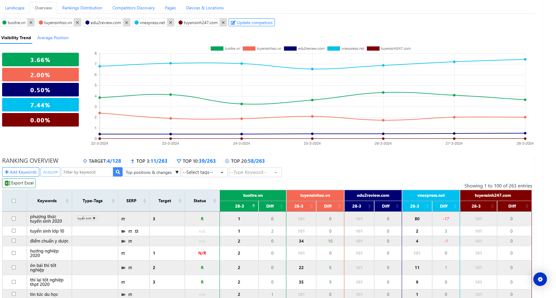Click the image SERP icon for phương thức tuyển sinh 2020

(x=123, y=219)
